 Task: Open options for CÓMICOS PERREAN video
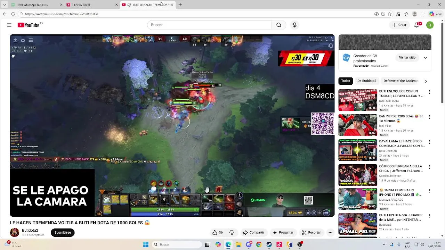tap(430, 167)
